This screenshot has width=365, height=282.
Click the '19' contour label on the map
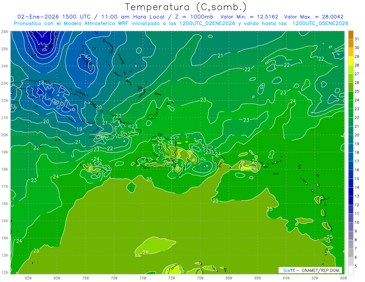click(79, 129)
